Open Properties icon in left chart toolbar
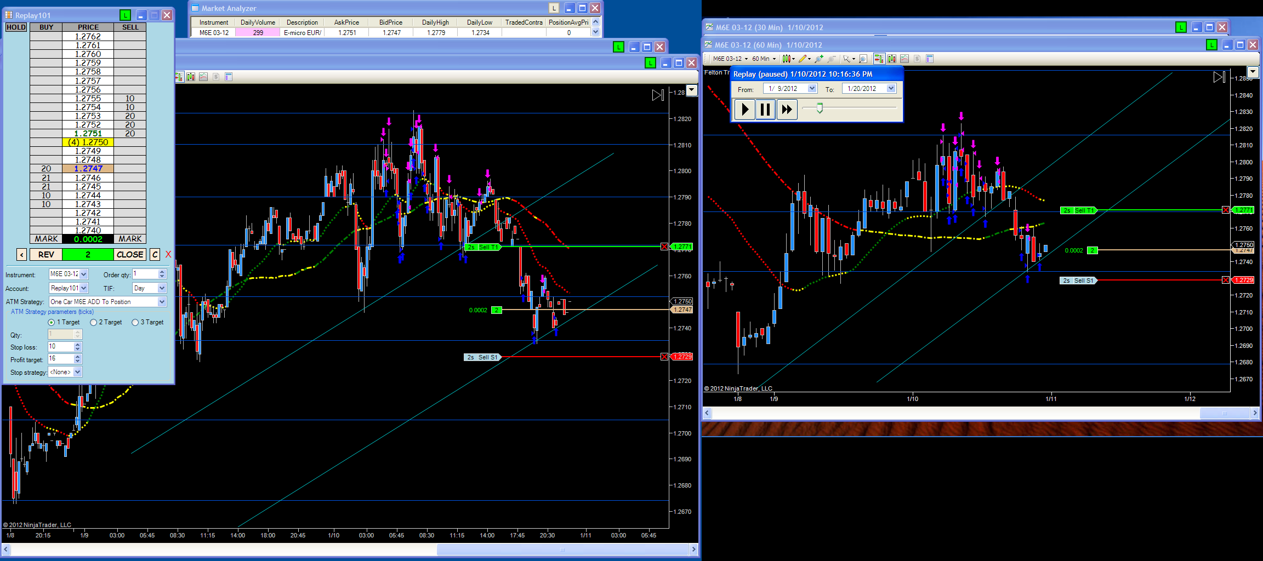This screenshot has width=1263, height=561. click(229, 77)
